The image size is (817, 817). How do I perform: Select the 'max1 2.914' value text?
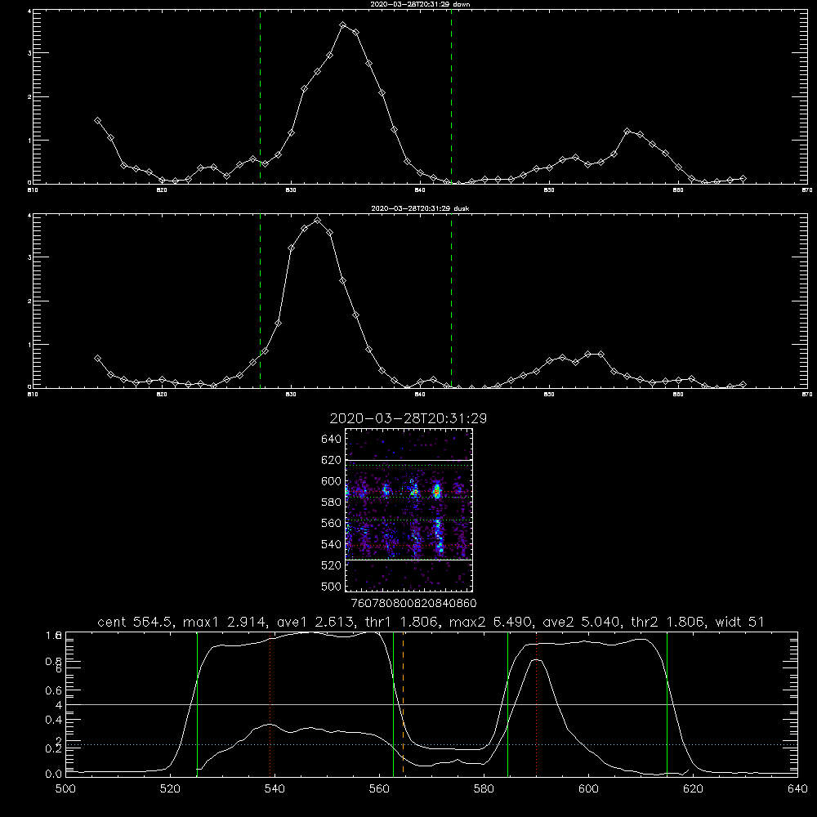(225, 622)
